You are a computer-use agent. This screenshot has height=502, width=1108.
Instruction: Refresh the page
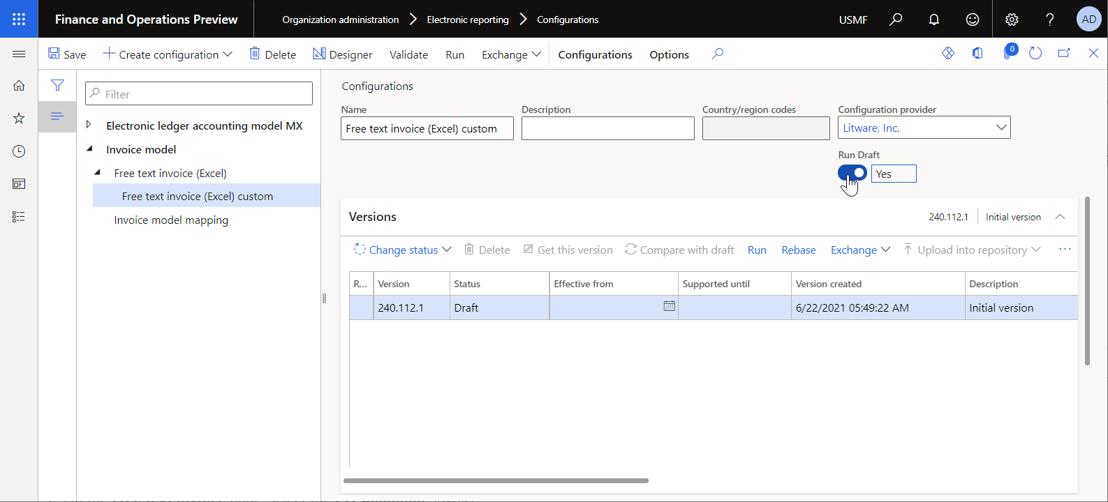pos(1035,53)
